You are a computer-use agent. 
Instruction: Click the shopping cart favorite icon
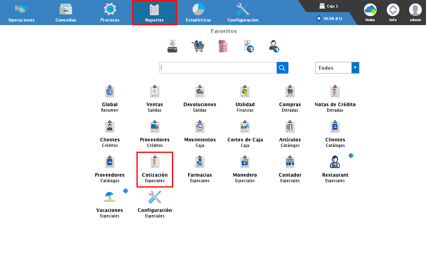pos(198,46)
